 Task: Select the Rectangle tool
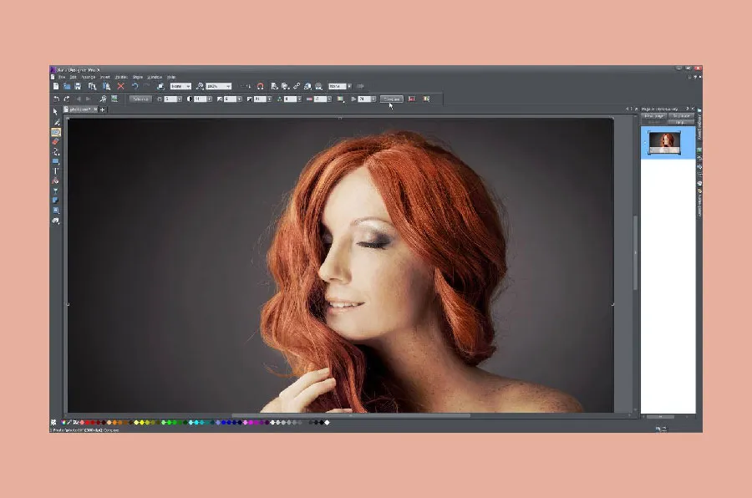coord(55,163)
